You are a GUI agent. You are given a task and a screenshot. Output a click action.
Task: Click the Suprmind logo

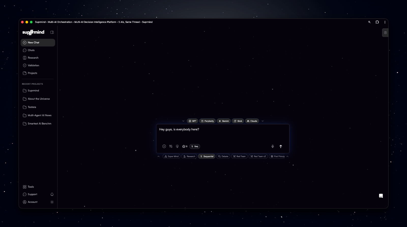[x=33, y=32]
